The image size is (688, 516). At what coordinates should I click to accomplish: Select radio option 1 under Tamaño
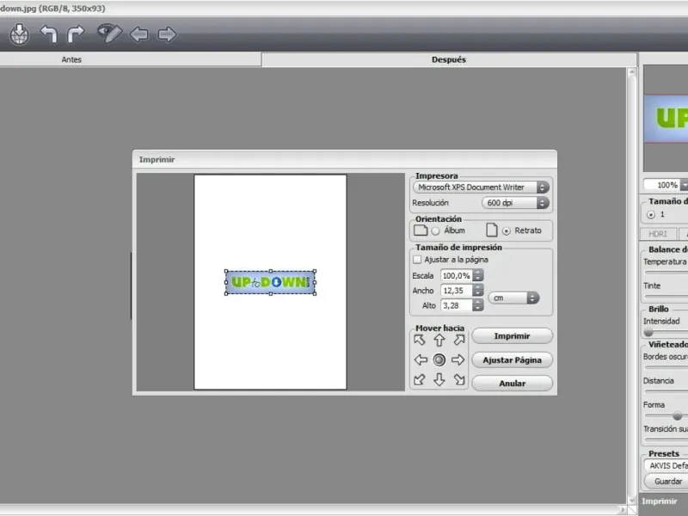651,214
